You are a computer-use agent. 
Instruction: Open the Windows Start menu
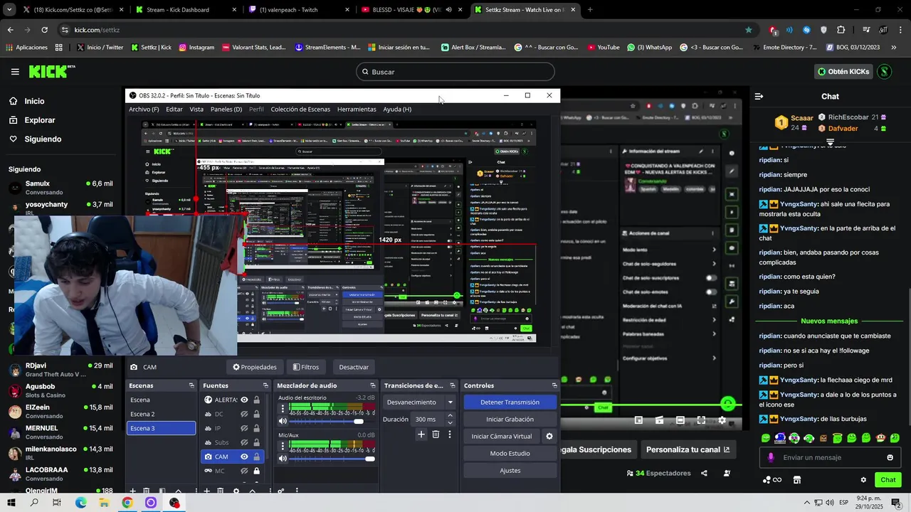pos(11,503)
